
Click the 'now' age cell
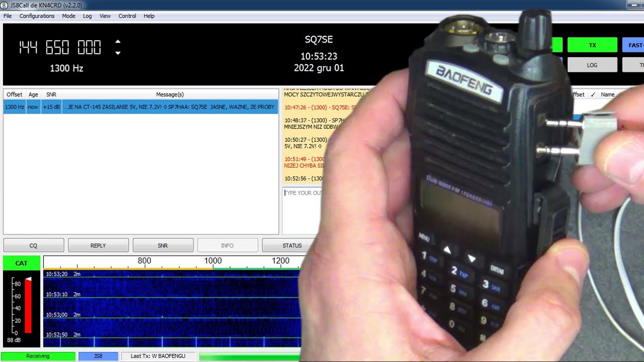click(33, 107)
